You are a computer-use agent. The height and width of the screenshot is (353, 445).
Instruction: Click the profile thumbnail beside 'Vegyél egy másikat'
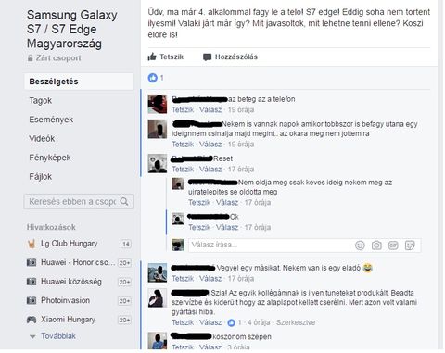point(158,272)
